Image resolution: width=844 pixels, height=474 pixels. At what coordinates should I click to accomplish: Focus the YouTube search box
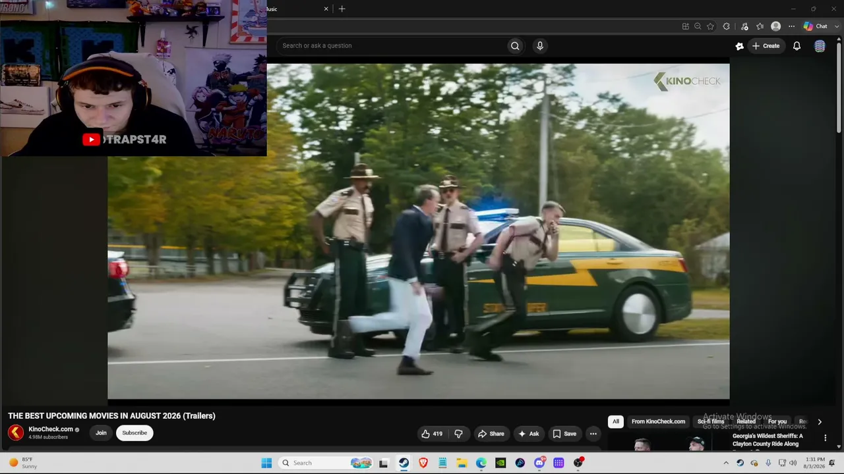coord(393,45)
